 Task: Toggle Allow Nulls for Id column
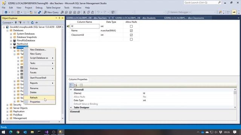coord(131,26)
